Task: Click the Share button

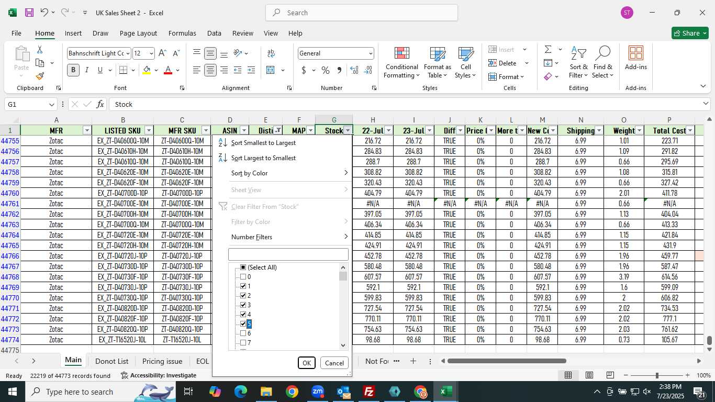Action: pos(690,33)
